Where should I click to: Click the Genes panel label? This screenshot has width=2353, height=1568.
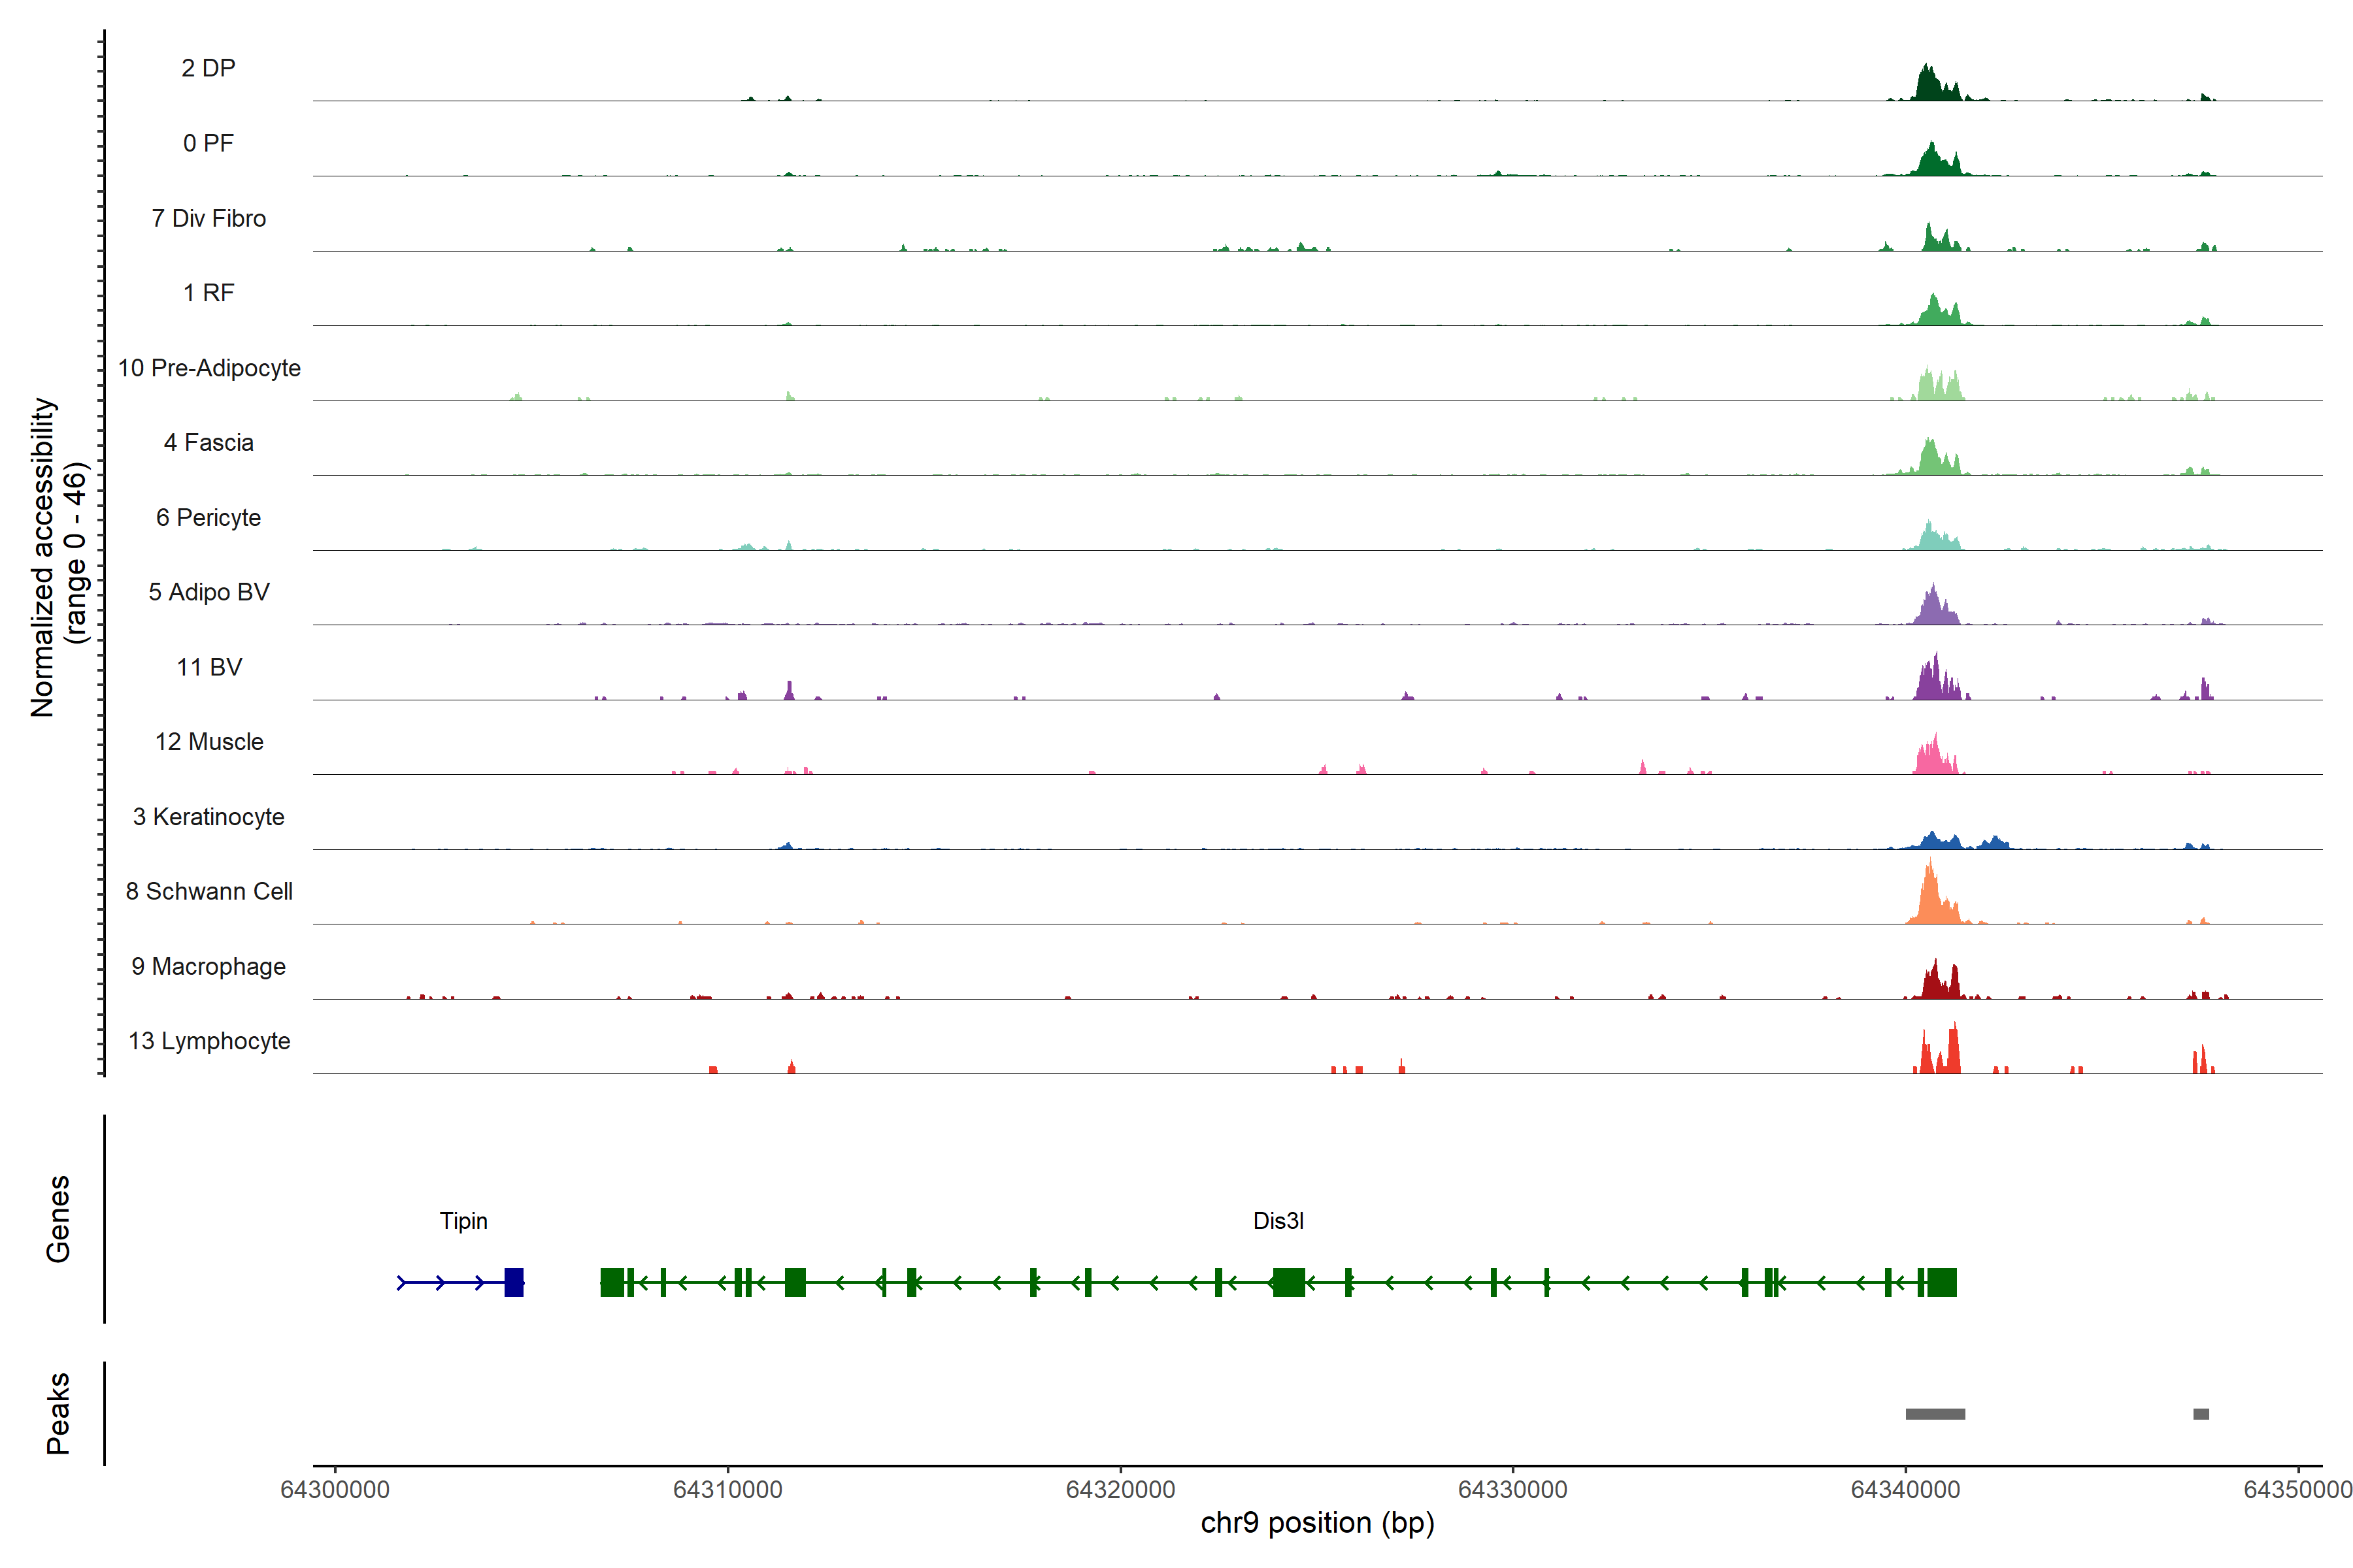(x=58, y=1219)
